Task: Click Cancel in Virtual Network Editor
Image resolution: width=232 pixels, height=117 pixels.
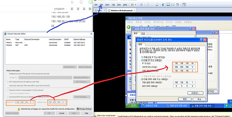Action: [62, 113]
